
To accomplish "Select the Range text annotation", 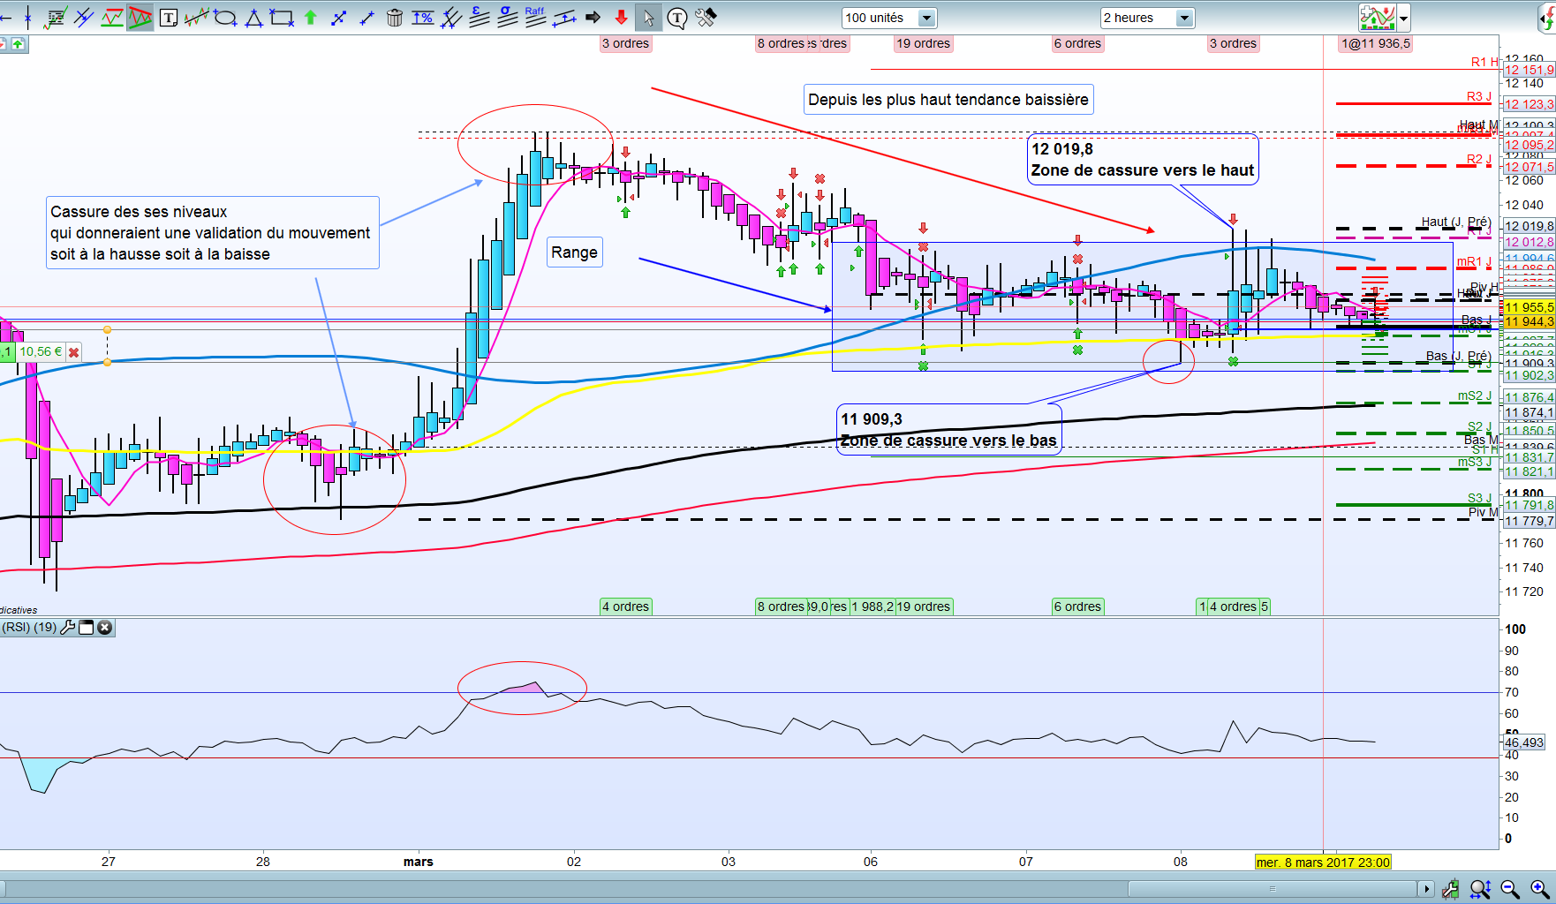I will click(575, 252).
